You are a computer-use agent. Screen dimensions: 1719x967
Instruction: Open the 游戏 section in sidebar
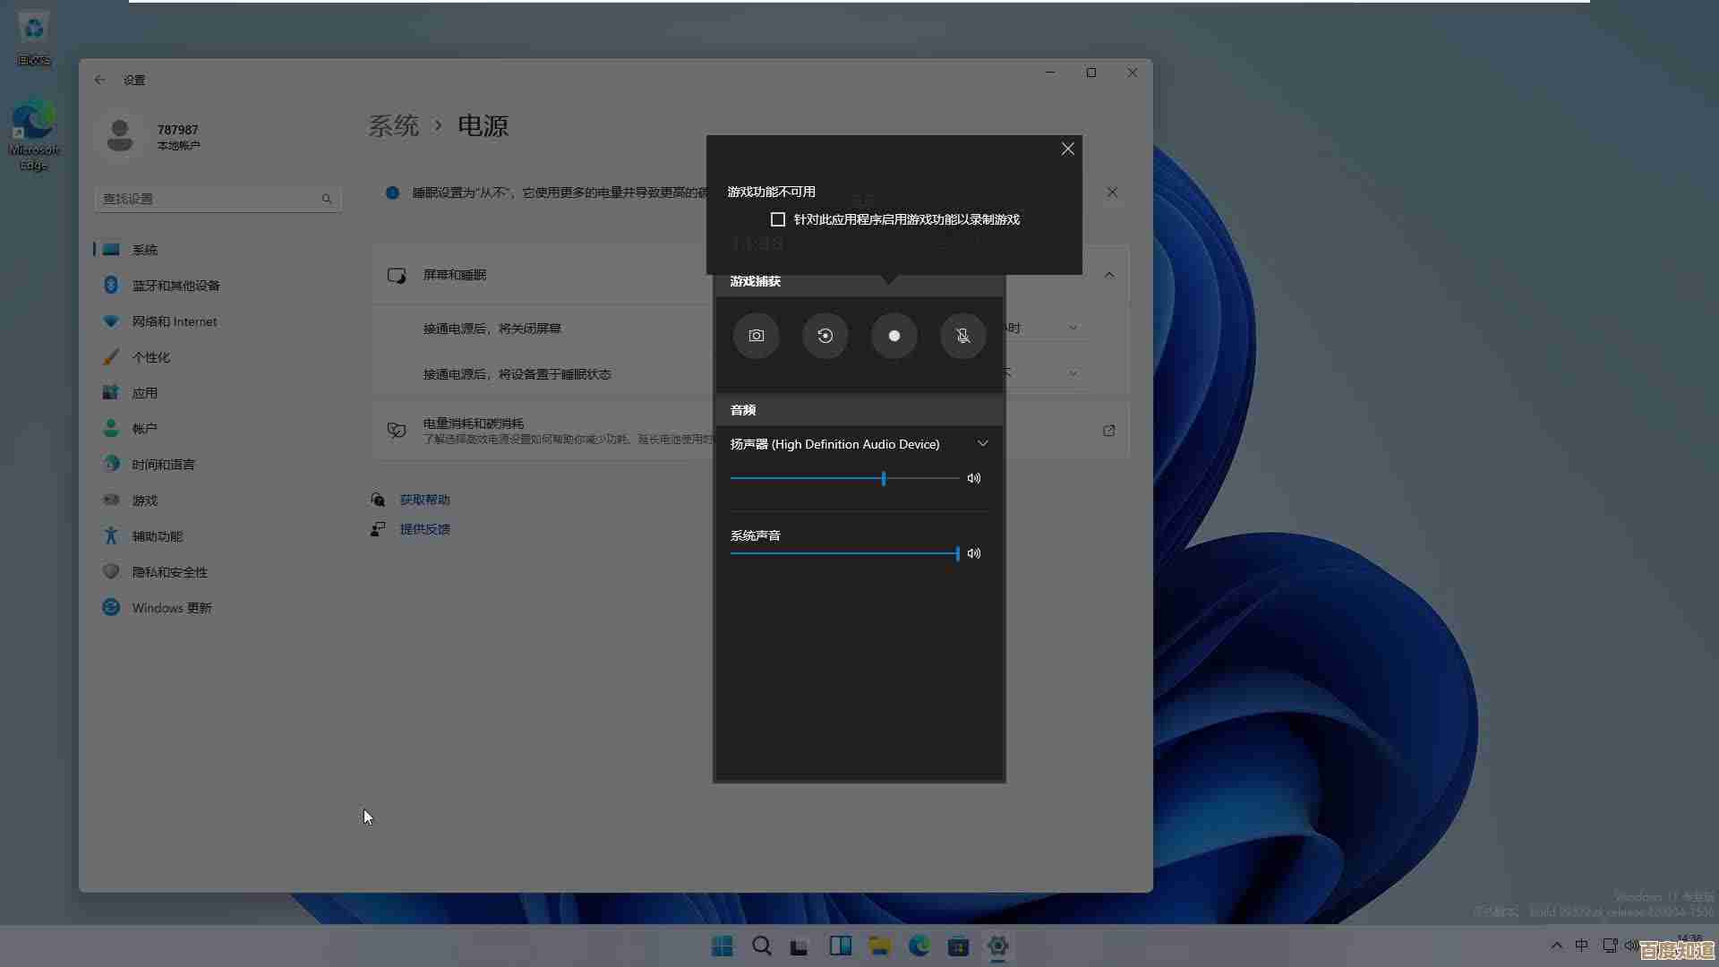coord(148,500)
